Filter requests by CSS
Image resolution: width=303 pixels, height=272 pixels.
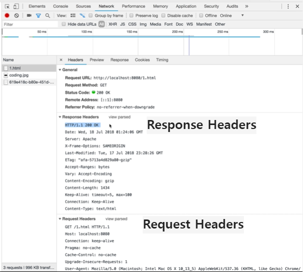click(x=132, y=24)
